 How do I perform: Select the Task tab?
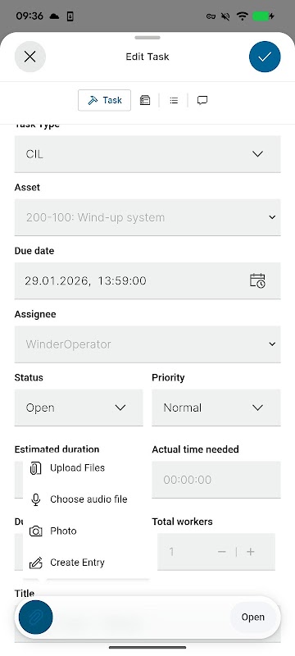[104, 100]
